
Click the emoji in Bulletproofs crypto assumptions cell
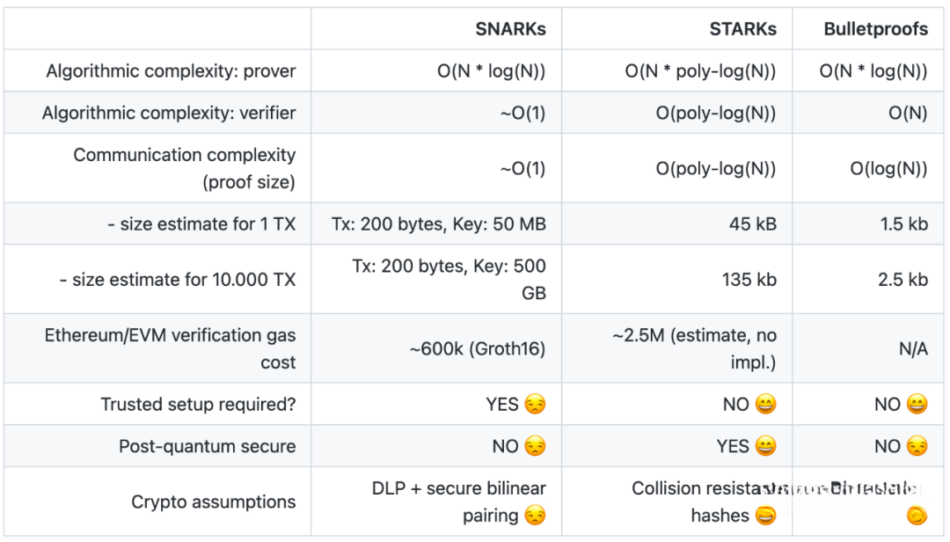pos(917,514)
